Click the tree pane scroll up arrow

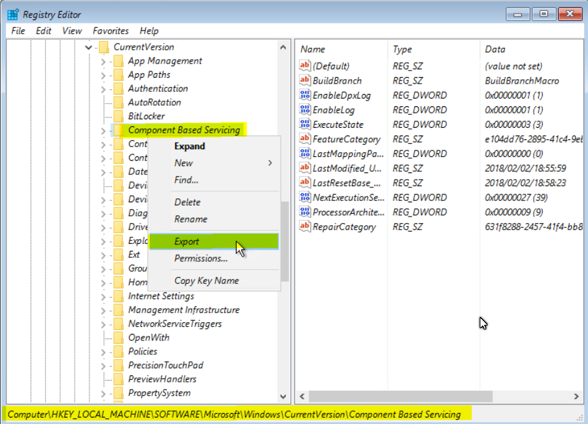tap(283, 47)
